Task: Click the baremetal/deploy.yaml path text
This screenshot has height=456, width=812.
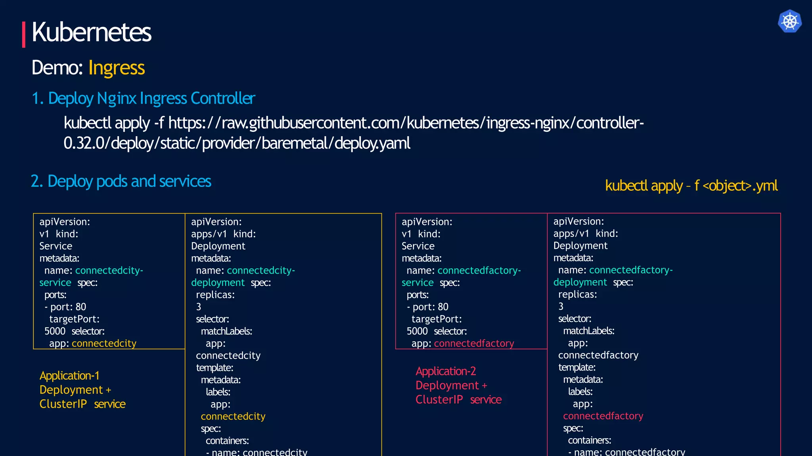Action: (x=335, y=143)
